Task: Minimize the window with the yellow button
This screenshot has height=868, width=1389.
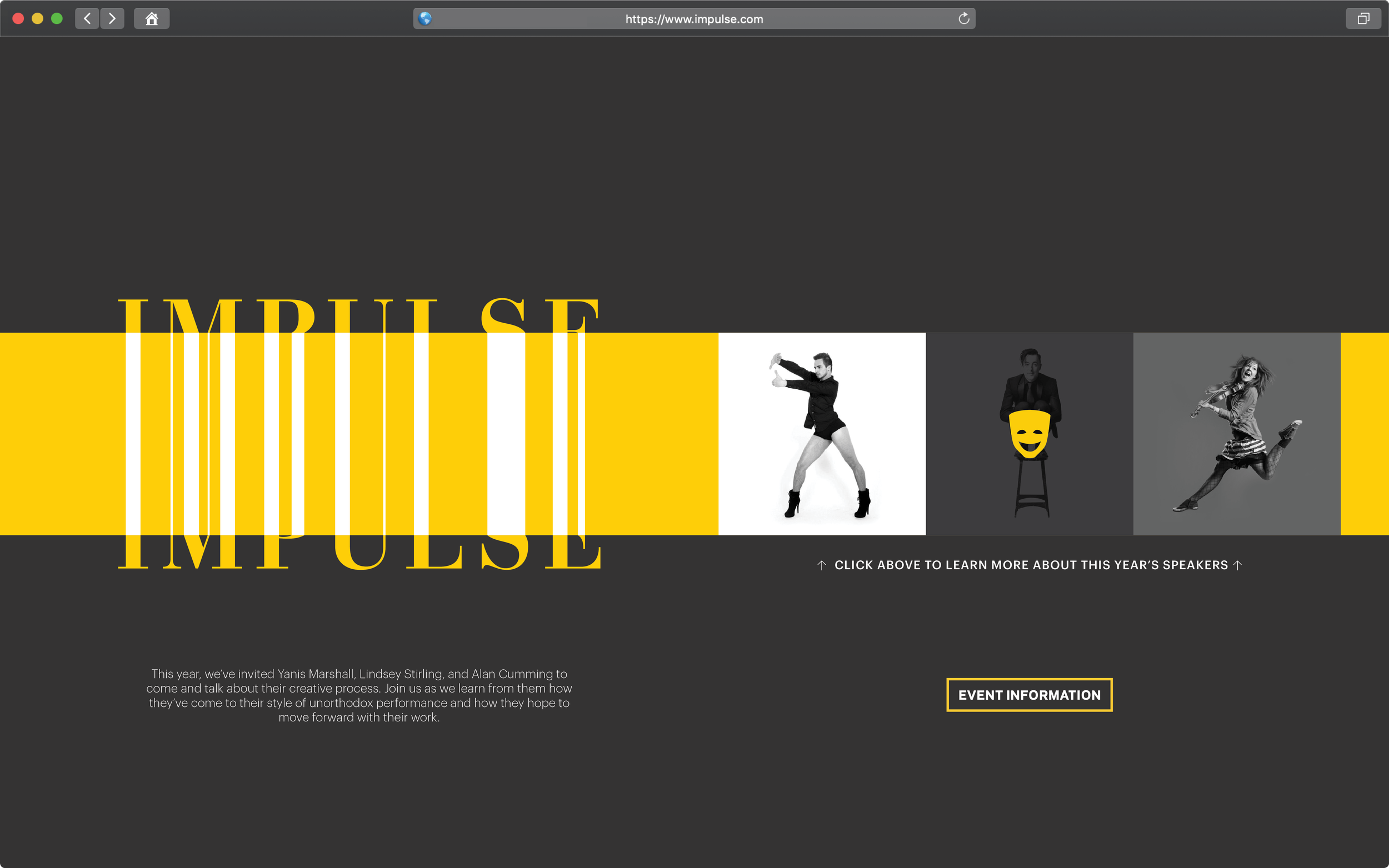Action: point(37,18)
